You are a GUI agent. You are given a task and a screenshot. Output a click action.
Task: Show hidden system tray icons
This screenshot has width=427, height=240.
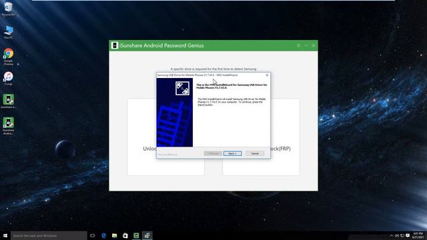point(392,235)
